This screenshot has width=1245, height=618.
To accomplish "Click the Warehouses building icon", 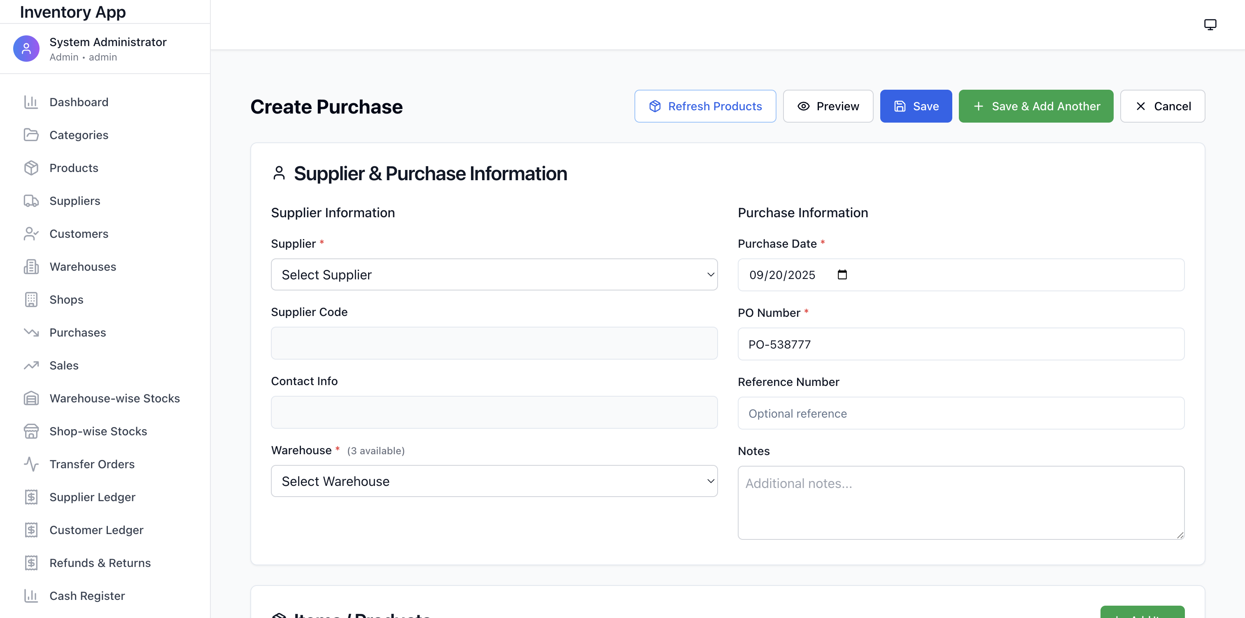I will 31,266.
